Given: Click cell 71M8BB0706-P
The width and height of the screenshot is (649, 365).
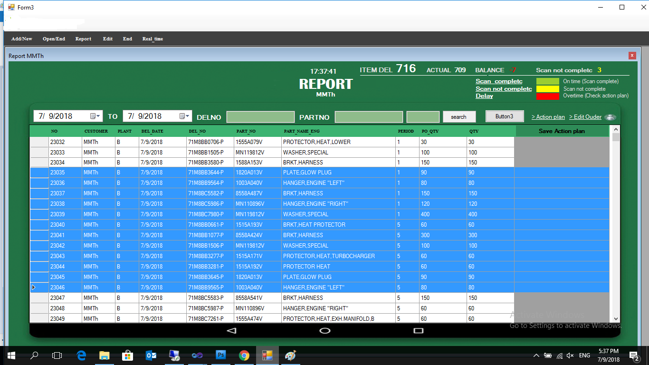Looking at the screenshot, I should (210, 142).
